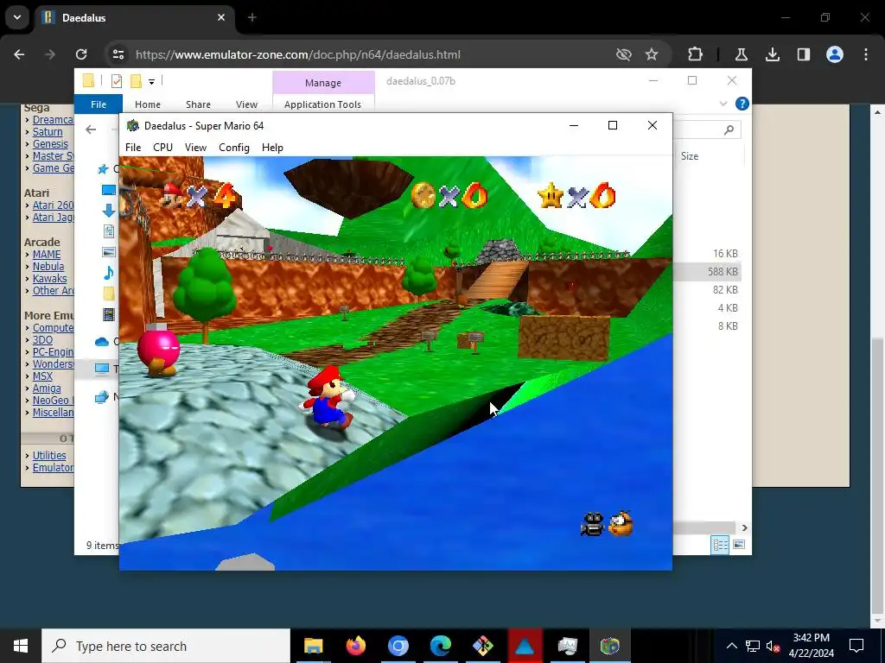Bookmark this page with star icon
This screenshot has height=663, width=885.
point(652,54)
